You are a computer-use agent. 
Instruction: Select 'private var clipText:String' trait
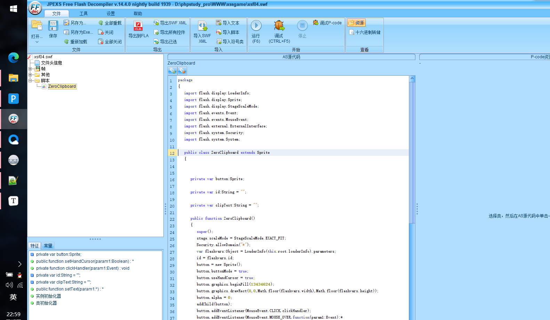(x=64, y=282)
